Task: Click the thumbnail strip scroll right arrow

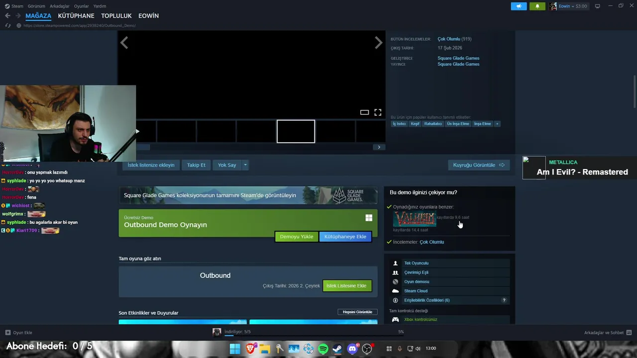Action: [x=379, y=147]
